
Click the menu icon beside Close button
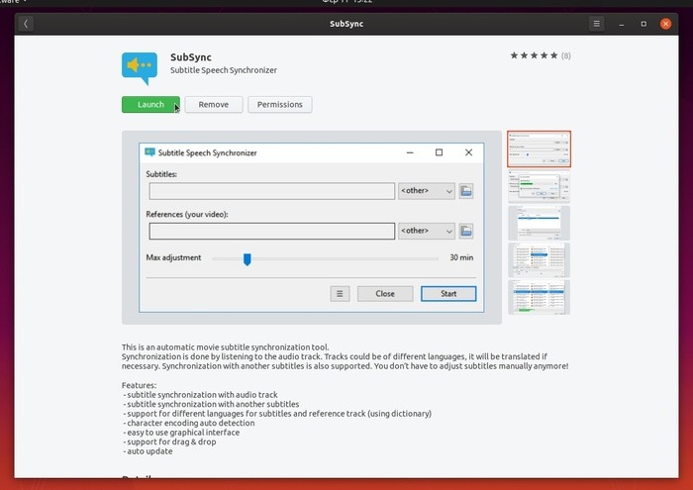(340, 294)
